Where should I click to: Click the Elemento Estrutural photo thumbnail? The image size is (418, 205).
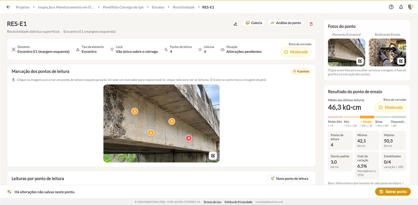(x=346, y=52)
